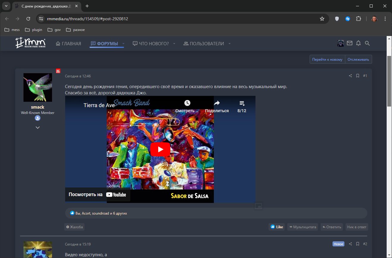
Task: Reload the current page
Action: coord(28,19)
